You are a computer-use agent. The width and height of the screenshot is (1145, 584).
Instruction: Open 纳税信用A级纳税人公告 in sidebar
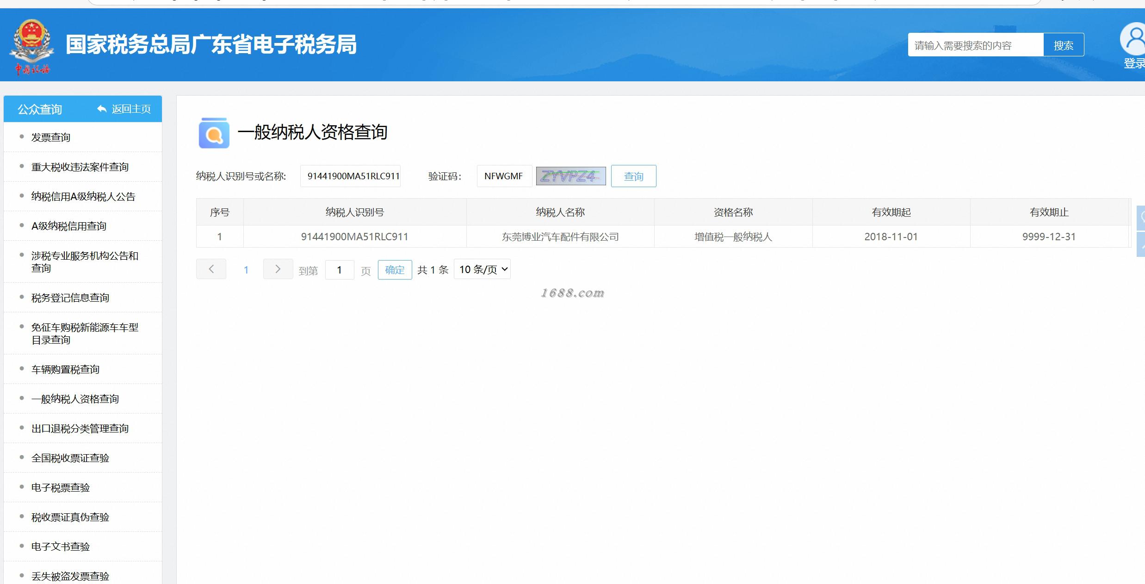(83, 196)
